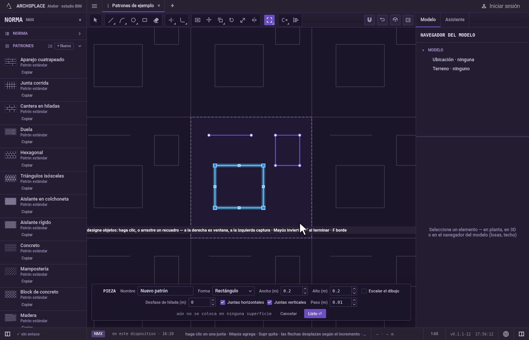Toggle right sidebar panel in status bar
The height and width of the screenshot is (340, 529).
pos(521,334)
